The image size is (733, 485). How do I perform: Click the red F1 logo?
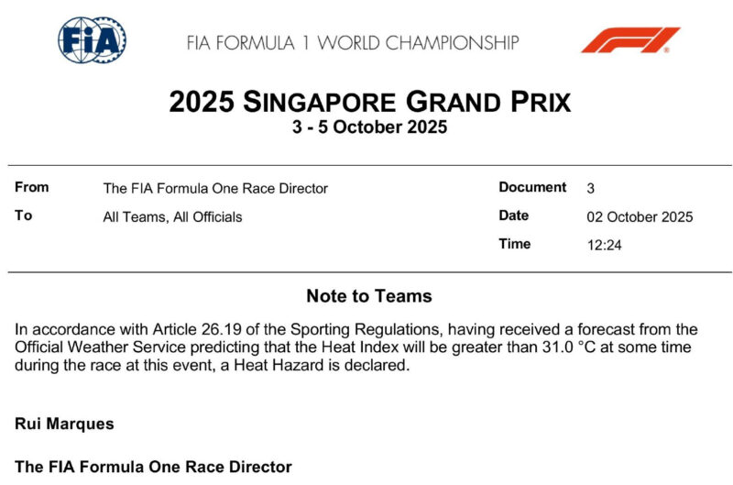coord(629,40)
